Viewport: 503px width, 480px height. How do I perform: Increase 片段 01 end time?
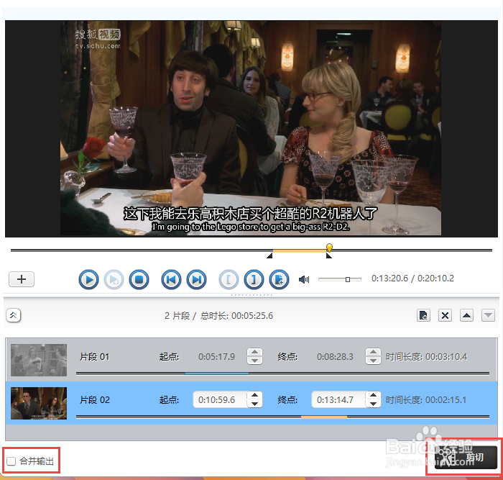373,352
